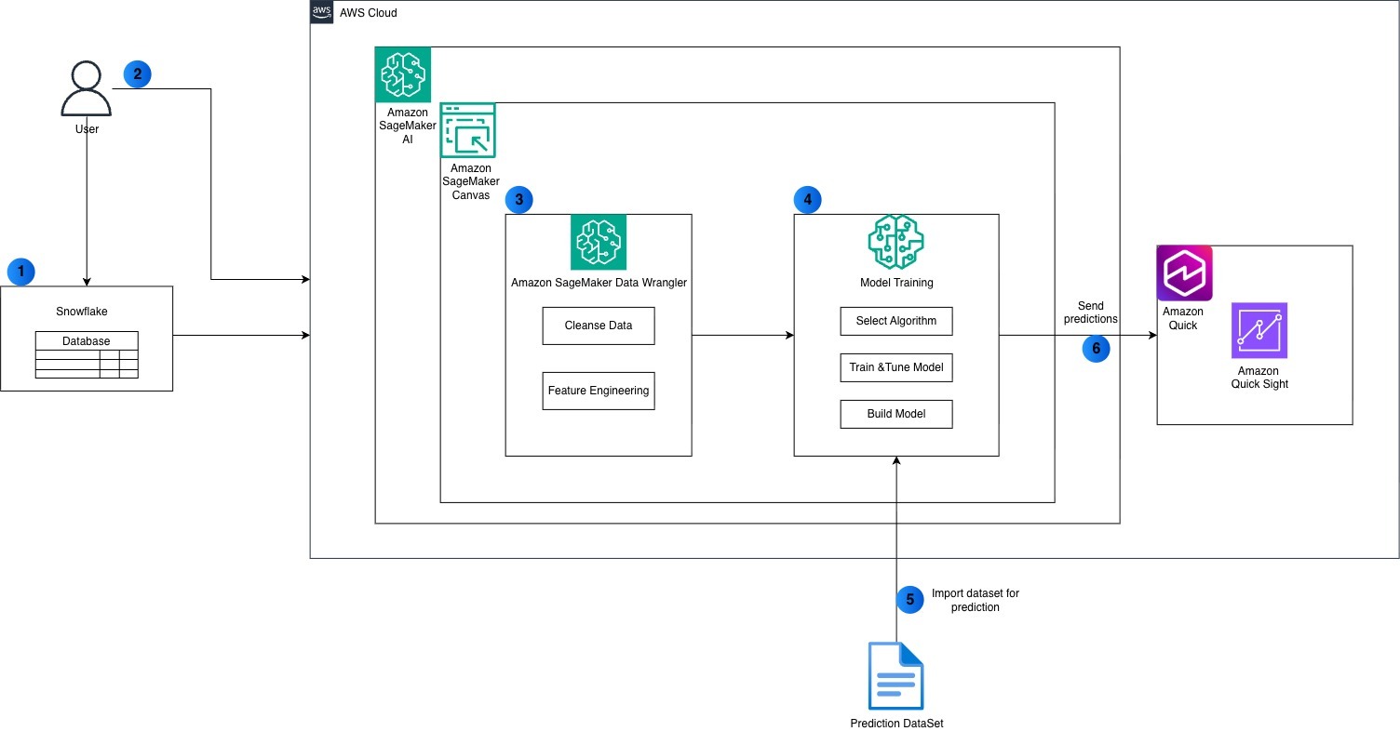Select the Model Training brain icon
The image size is (1400, 731).
click(x=896, y=242)
